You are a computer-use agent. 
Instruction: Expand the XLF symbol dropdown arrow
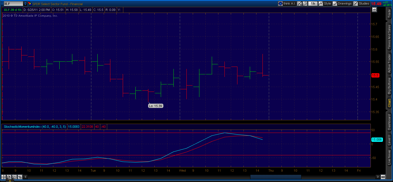(x=25, y=4)
